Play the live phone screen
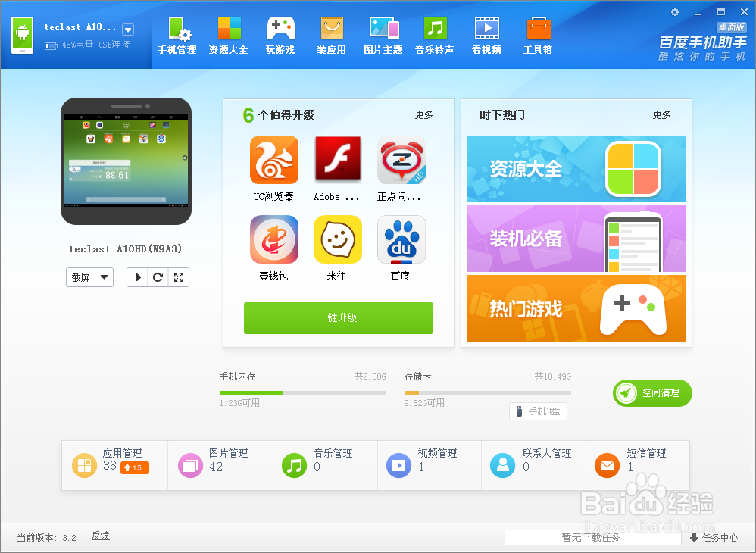The width and height of the screenshot is (756, 553). (x=138, y=277)
